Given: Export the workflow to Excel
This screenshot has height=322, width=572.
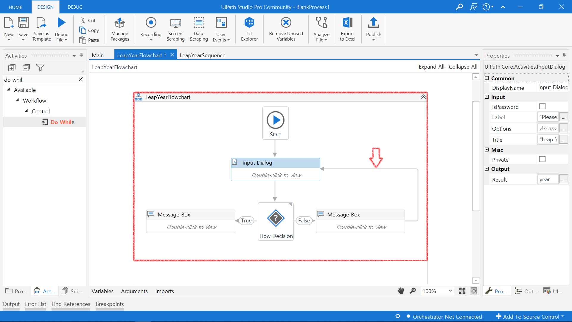Looking at the screenshot, I should point(347,29).
